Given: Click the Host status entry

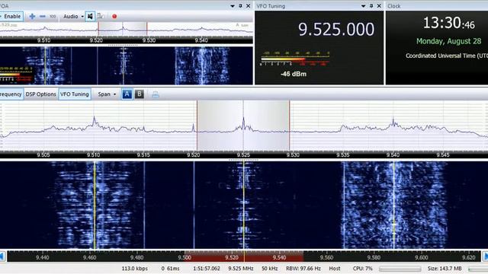Looking at the screenshot, I should 335,269.
